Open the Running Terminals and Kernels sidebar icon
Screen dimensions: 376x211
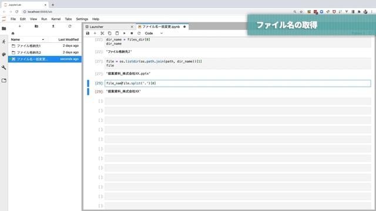[4, 42]
